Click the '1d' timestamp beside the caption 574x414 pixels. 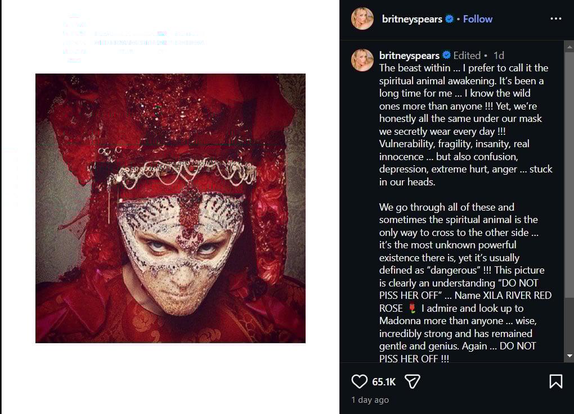click(499, 55)
